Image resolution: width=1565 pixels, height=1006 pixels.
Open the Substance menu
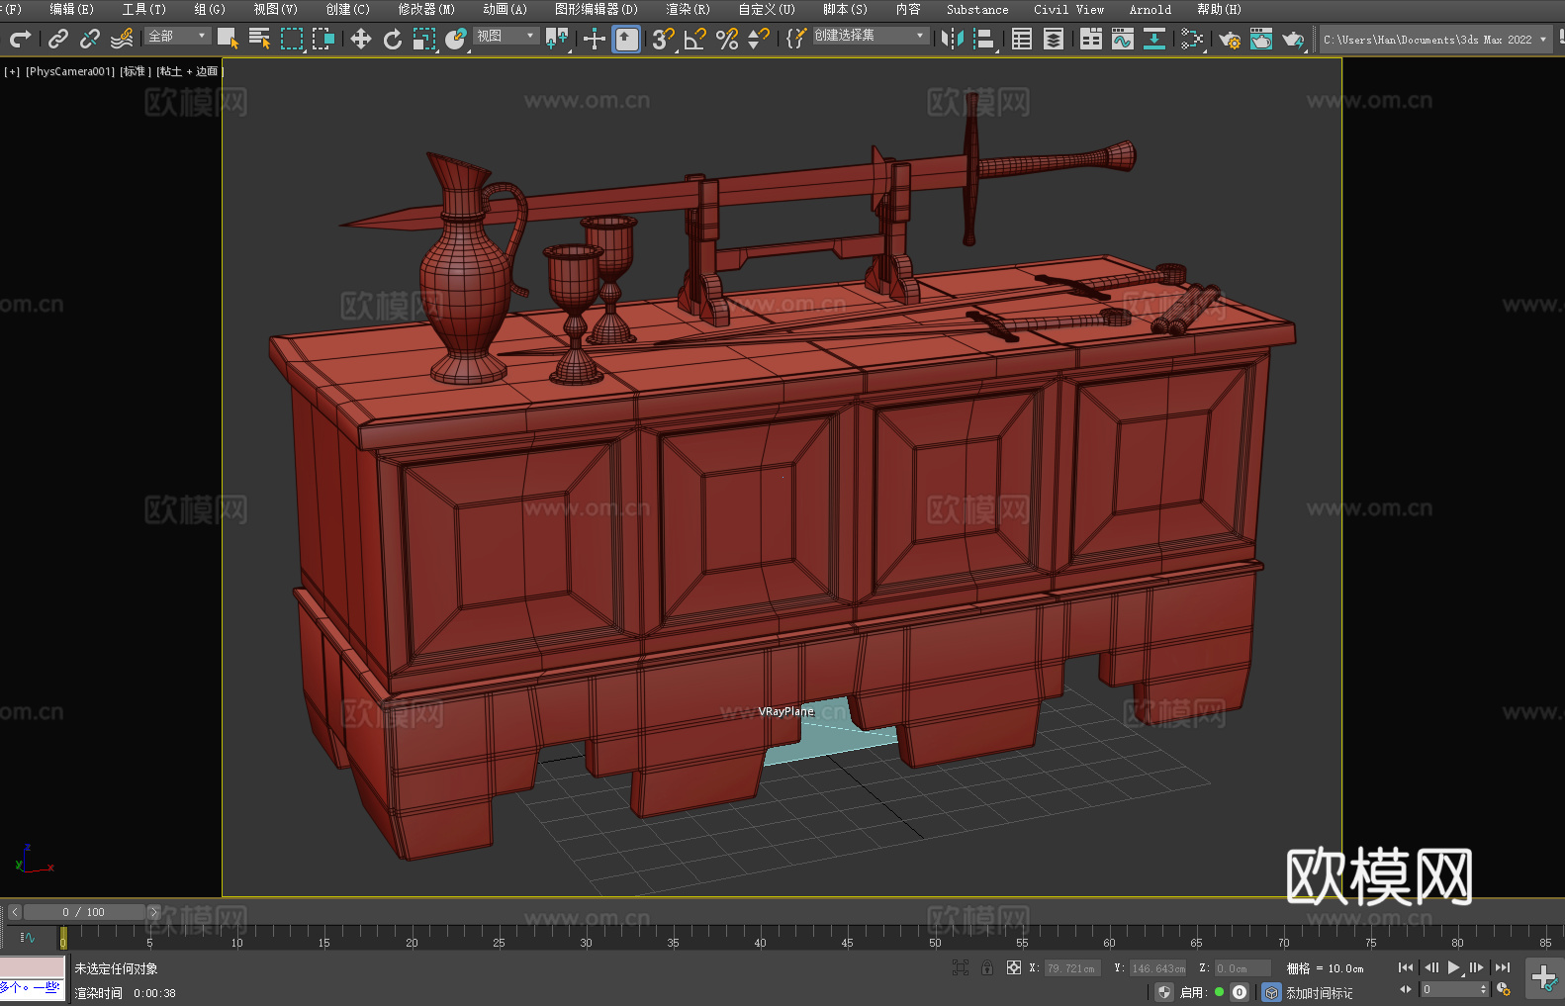click(x=977, y=9)
